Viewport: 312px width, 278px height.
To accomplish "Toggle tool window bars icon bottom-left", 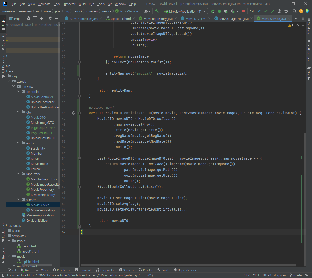I will pyautogui.click(x=3, y=275).
